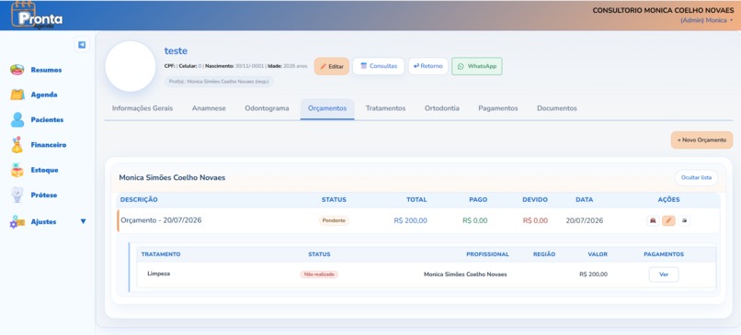Open the Tratamentos tab
This screenshot has height=335, width=741.
tap(385, 108)
